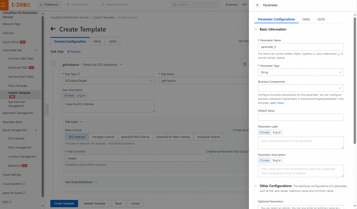This screenshot has width=357, height=209.
Task: Select English for Parameter Label
Action: point(277,132)
